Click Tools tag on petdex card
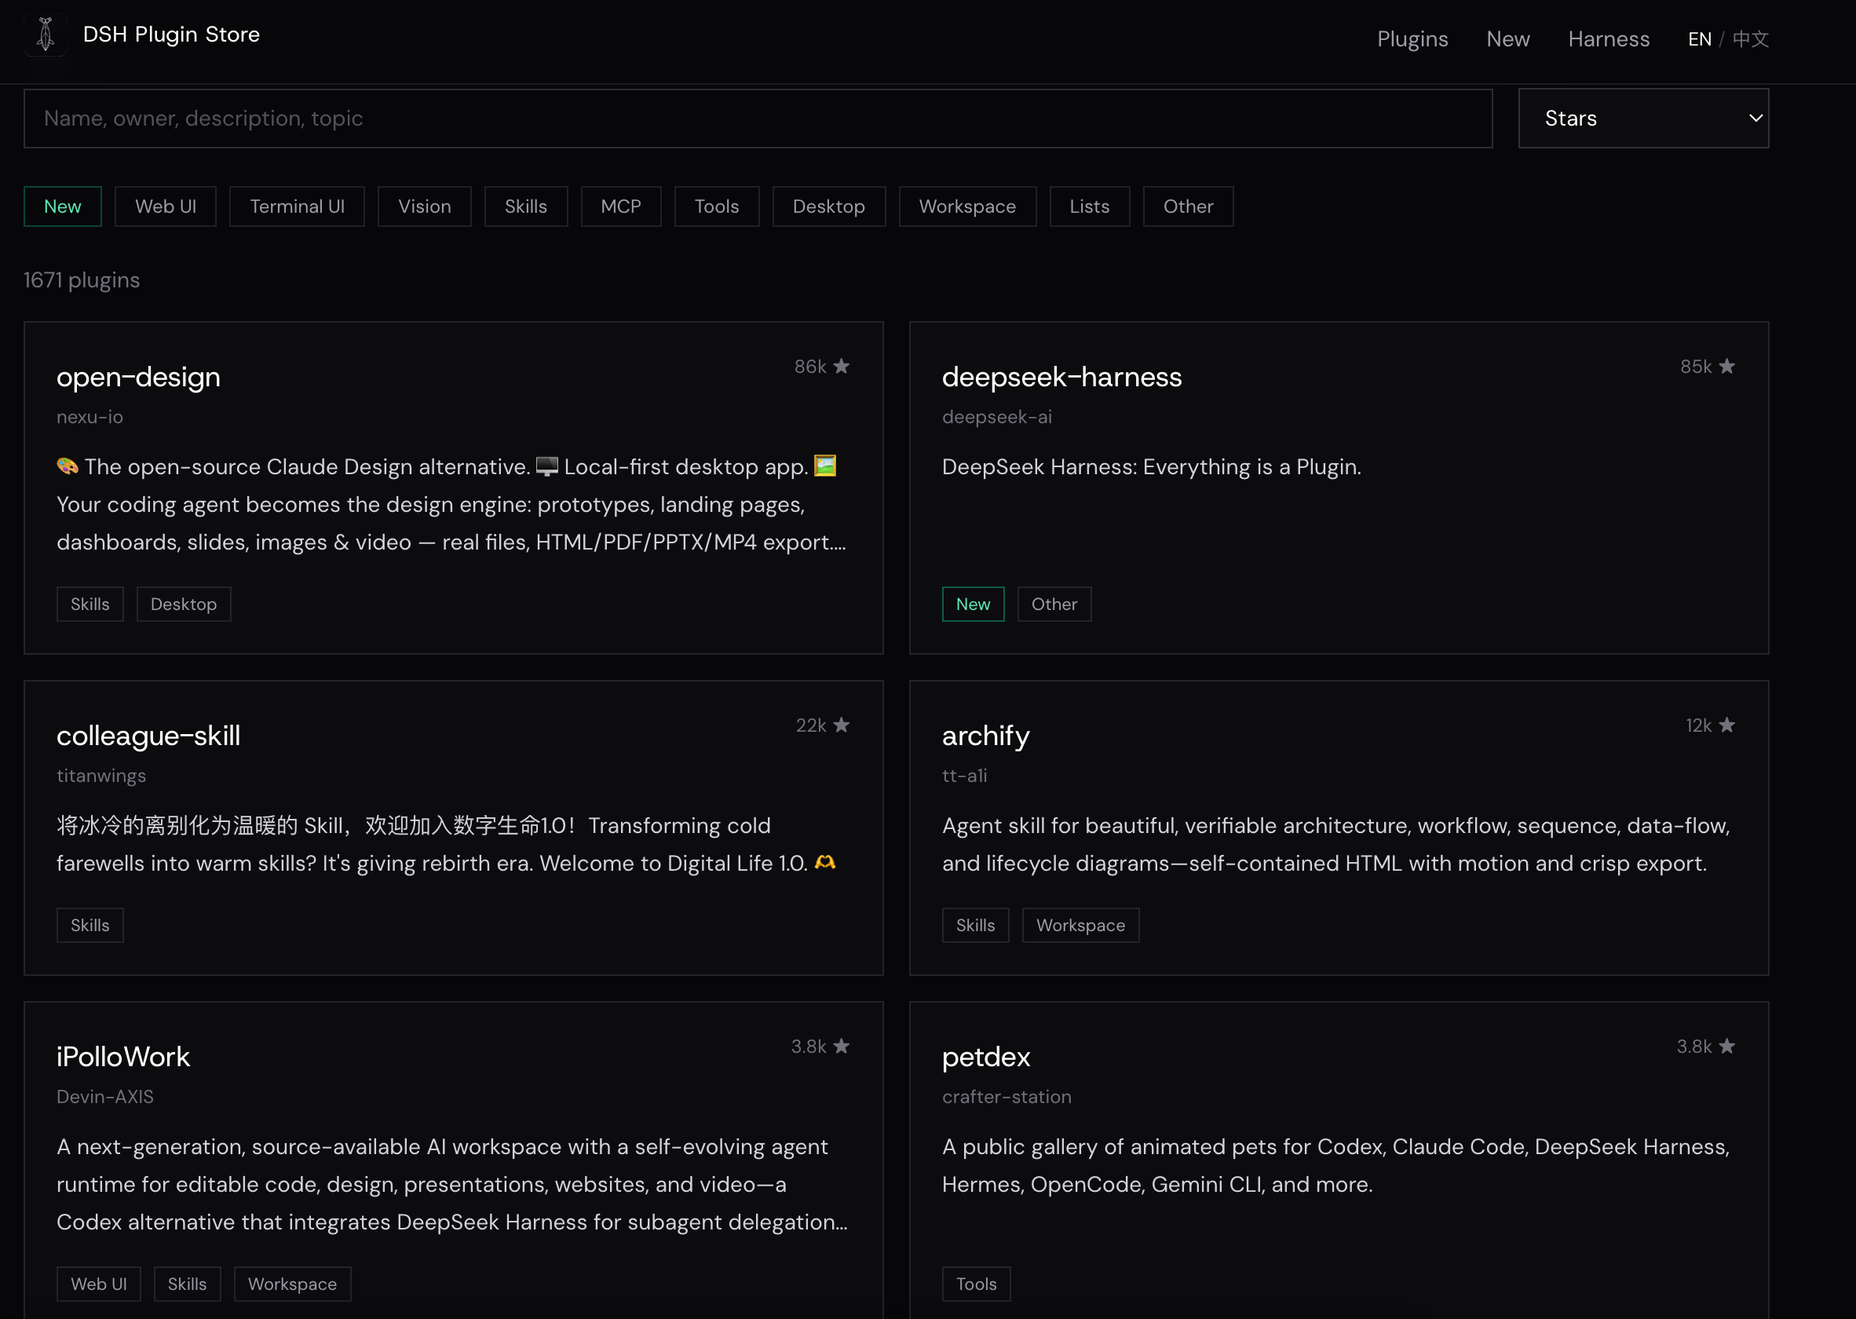 click(x=977, y=1284)
